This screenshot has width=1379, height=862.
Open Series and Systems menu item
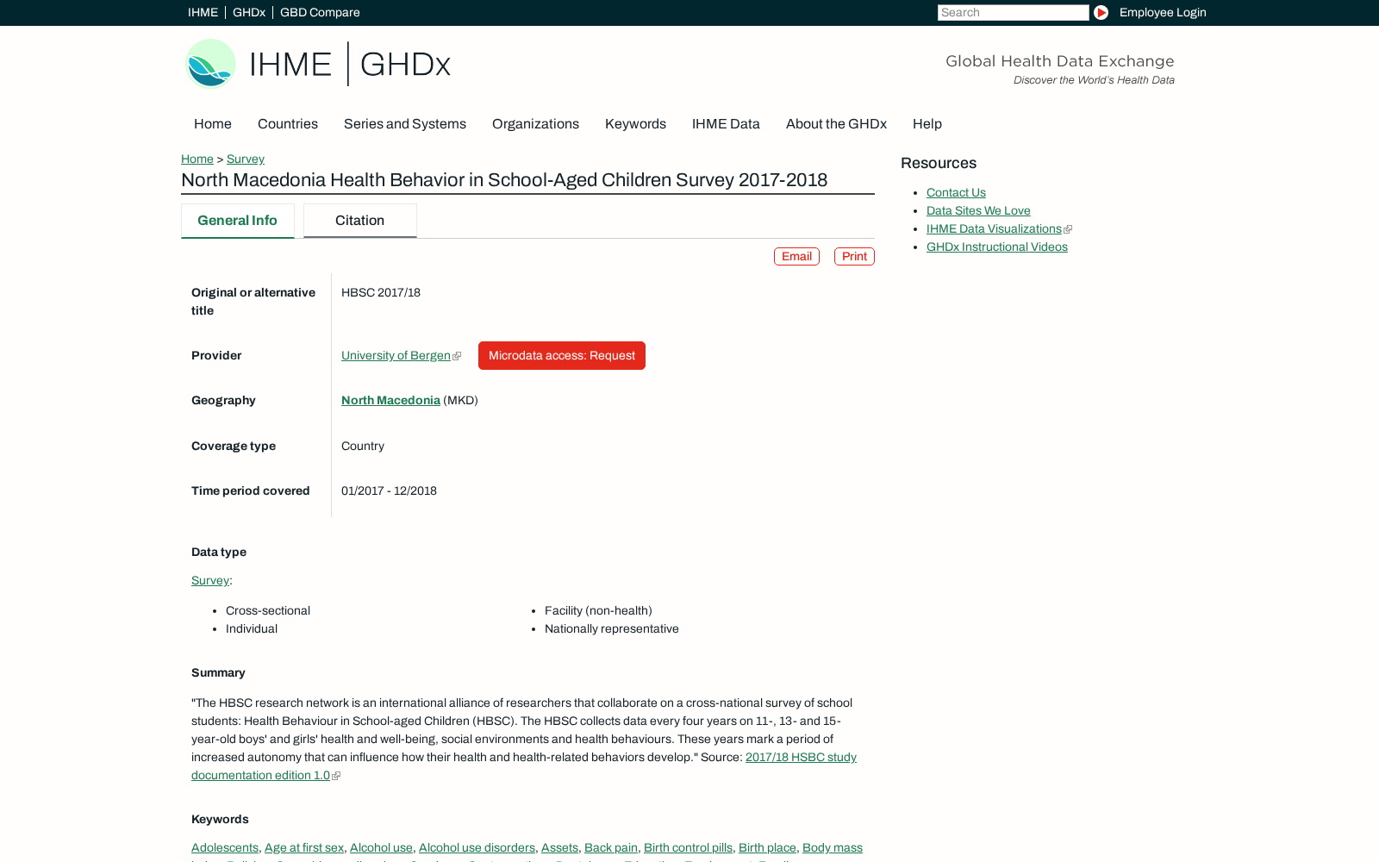(x=405, y=124)
